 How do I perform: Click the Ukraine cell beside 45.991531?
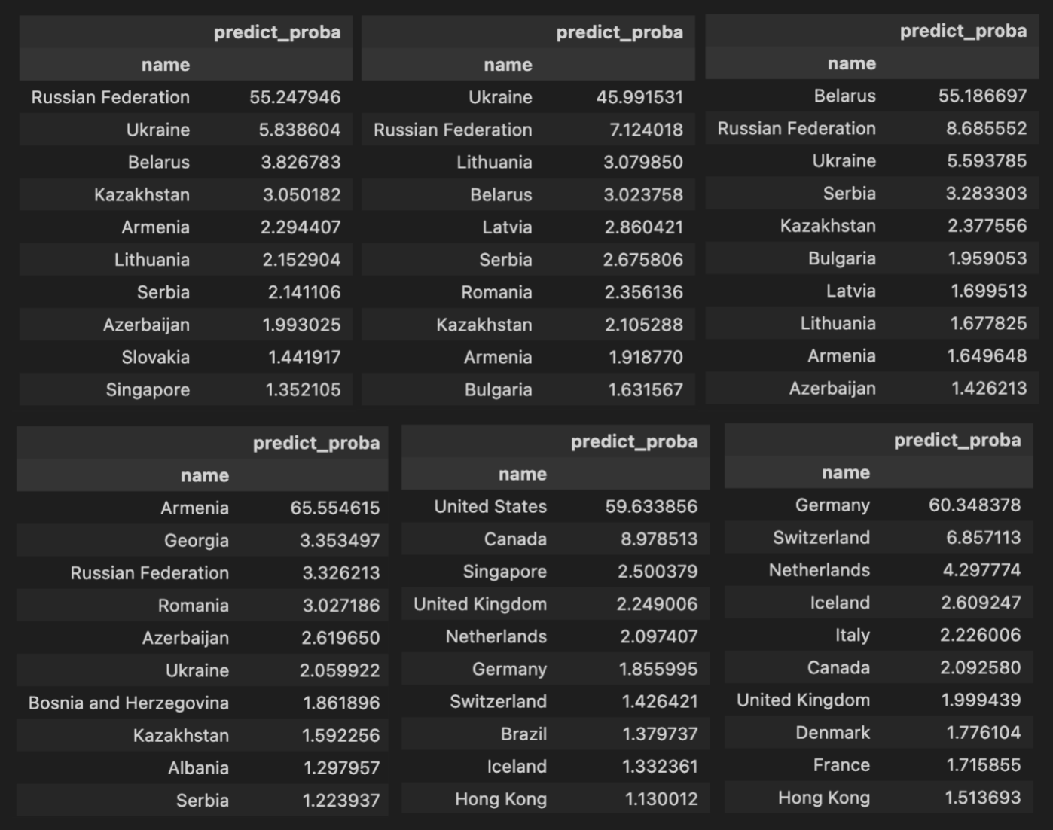click(x=500, y=97)
